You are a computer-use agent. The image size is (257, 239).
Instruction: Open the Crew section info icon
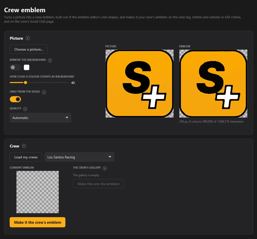click(x=24, y=146)
